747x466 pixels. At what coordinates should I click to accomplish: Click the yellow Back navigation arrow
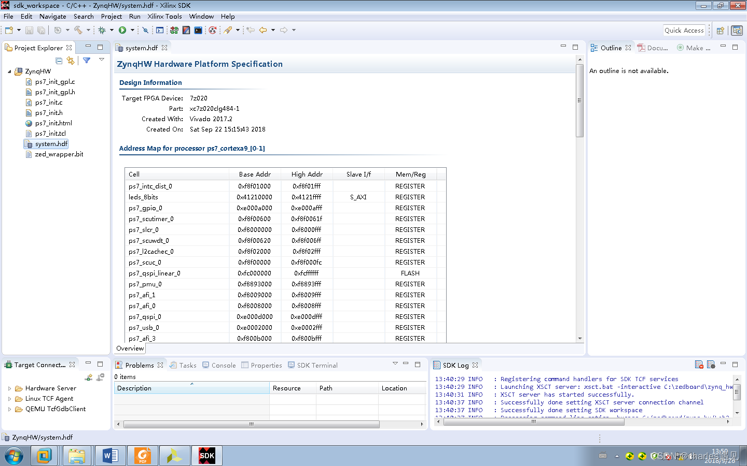click(x=263, y=30)
